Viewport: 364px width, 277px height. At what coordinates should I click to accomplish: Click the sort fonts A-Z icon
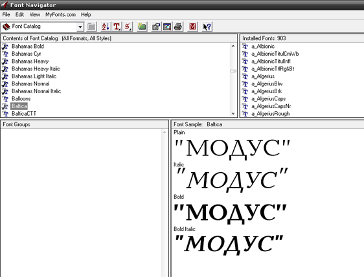[x=106, y=27]
